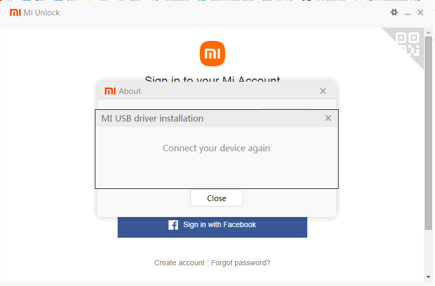Dismiss the About dialog with its X

[323, 91]
